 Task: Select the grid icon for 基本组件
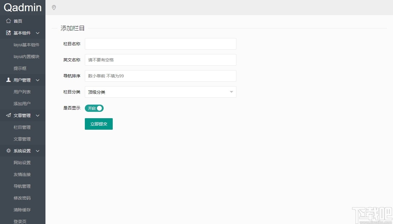point(8,33)
